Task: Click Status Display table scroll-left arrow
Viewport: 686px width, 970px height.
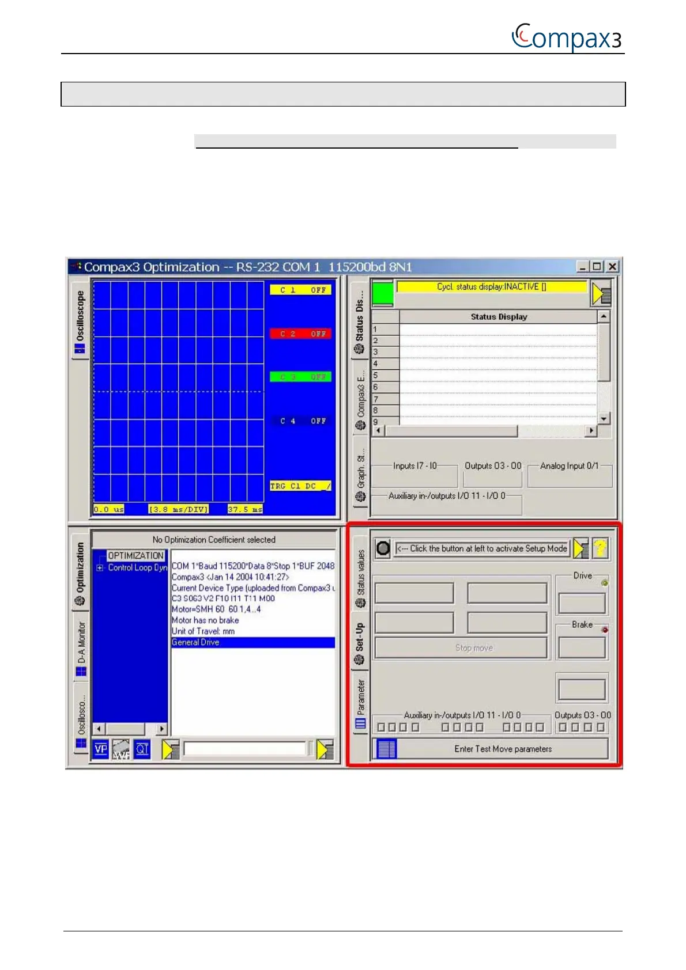Action: (378, 431)
